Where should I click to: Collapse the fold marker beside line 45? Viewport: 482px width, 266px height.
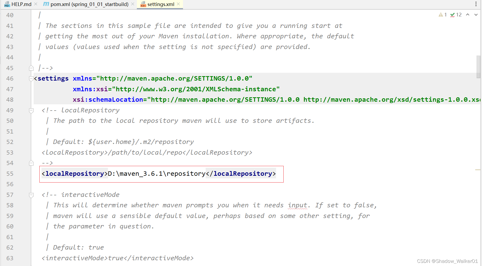(31, 68)
